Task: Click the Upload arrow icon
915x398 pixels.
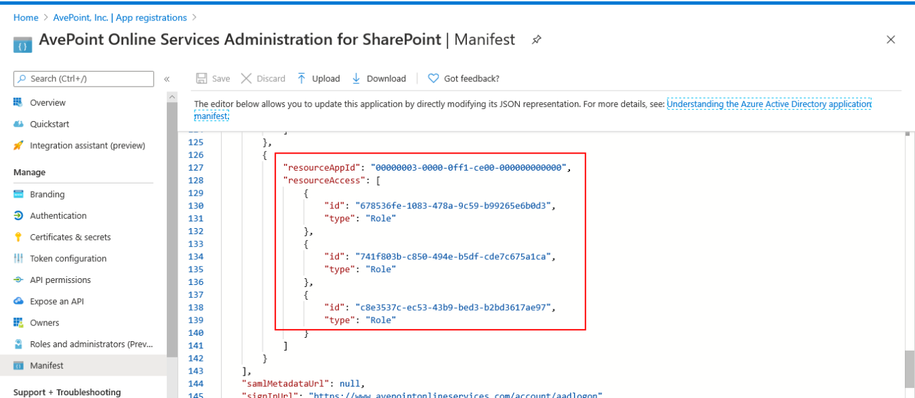Action: (302, 79)
